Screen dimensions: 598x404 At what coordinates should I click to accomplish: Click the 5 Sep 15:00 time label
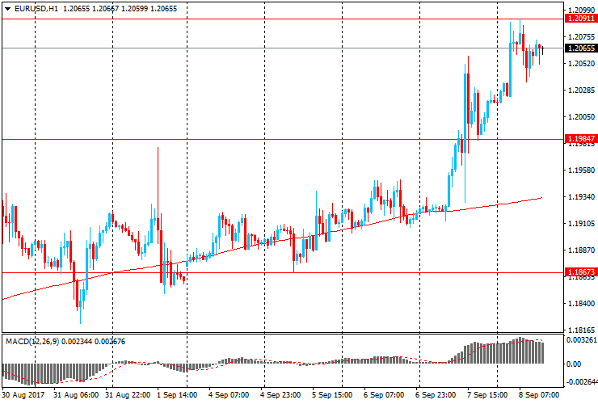(x=332, y=395)
